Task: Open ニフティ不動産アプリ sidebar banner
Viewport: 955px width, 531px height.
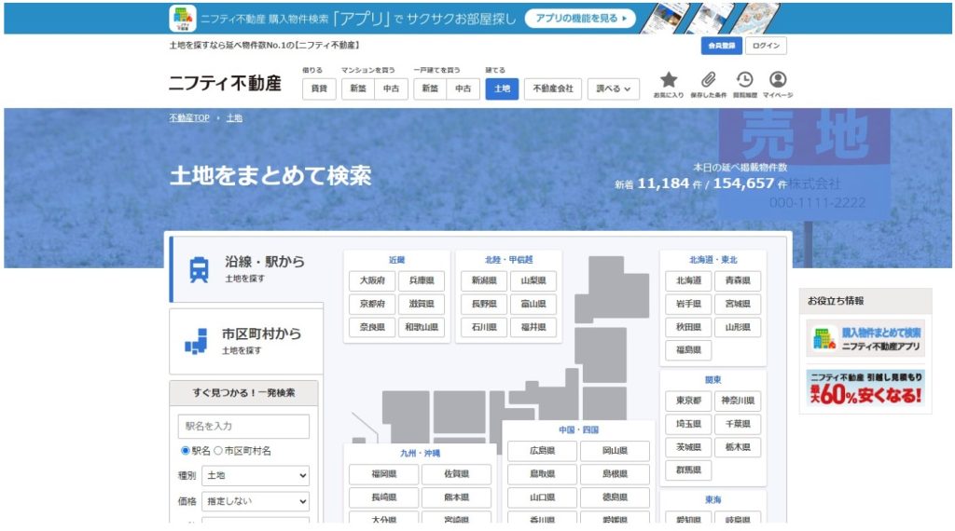Action: (x=865, y=339)
